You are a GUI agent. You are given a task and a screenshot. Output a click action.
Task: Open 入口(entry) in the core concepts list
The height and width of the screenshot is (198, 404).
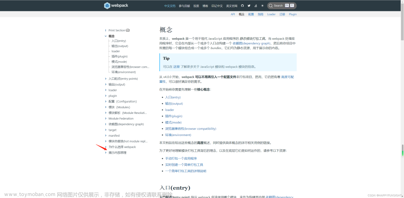[173, 97]
